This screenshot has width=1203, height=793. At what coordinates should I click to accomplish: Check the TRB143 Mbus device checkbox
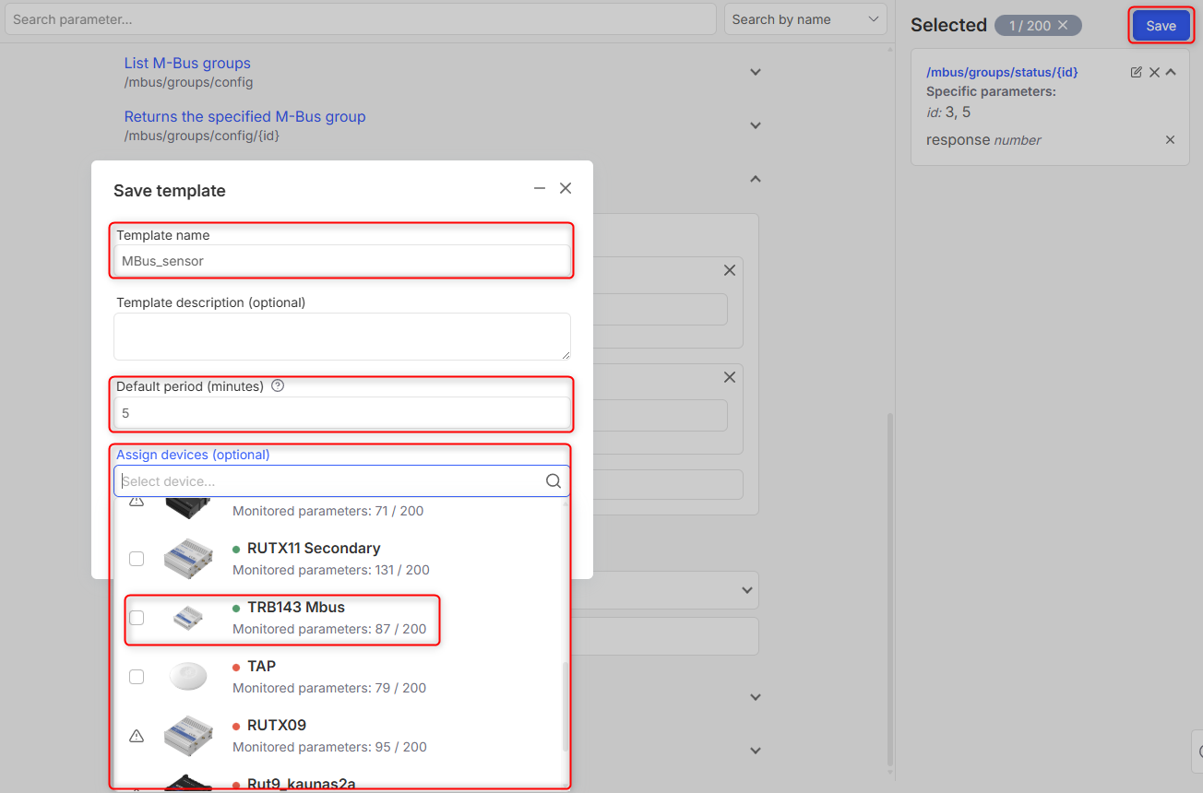(x=137, y=618)
